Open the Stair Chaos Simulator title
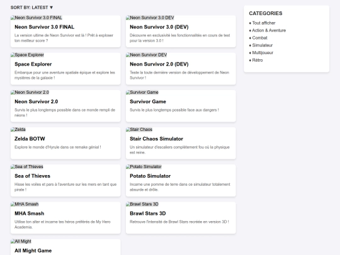Screen dimensions: 340x255 [x=156, y=139]
